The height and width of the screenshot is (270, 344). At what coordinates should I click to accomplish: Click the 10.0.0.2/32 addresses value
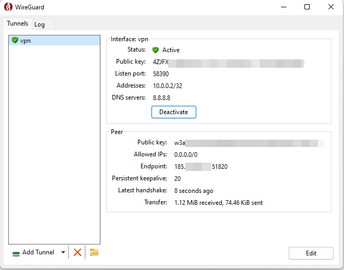tap(168, 85)
